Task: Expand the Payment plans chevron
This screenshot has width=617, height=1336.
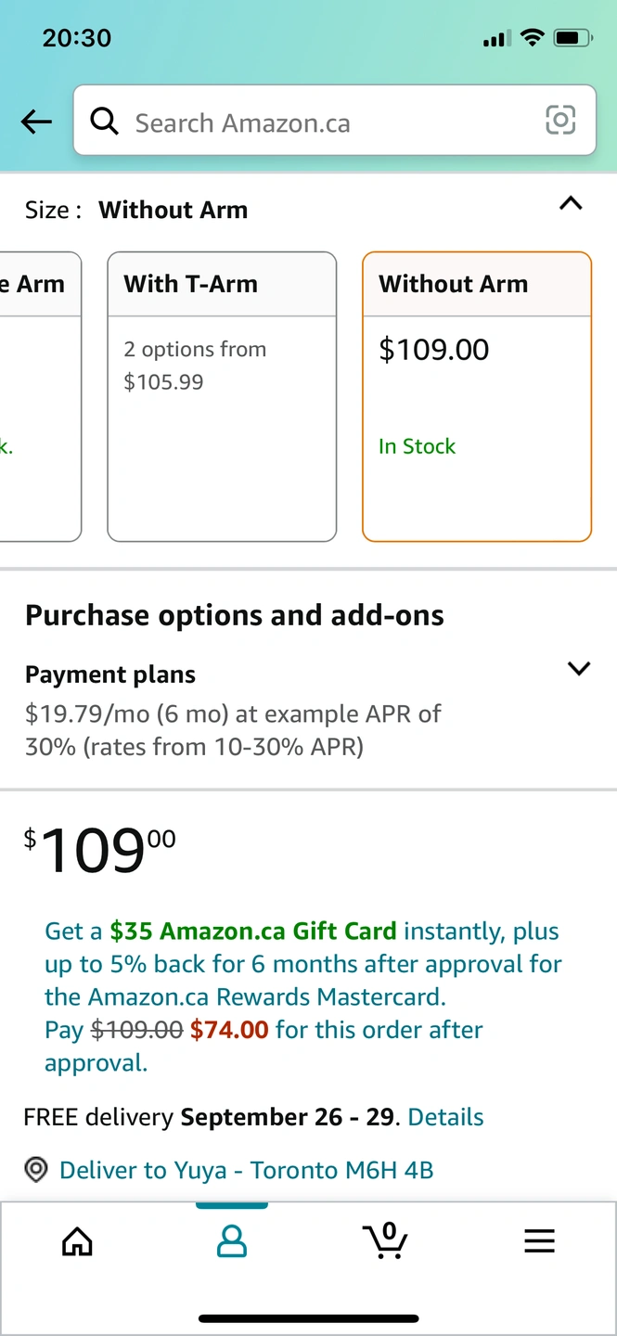Action: 579,669
